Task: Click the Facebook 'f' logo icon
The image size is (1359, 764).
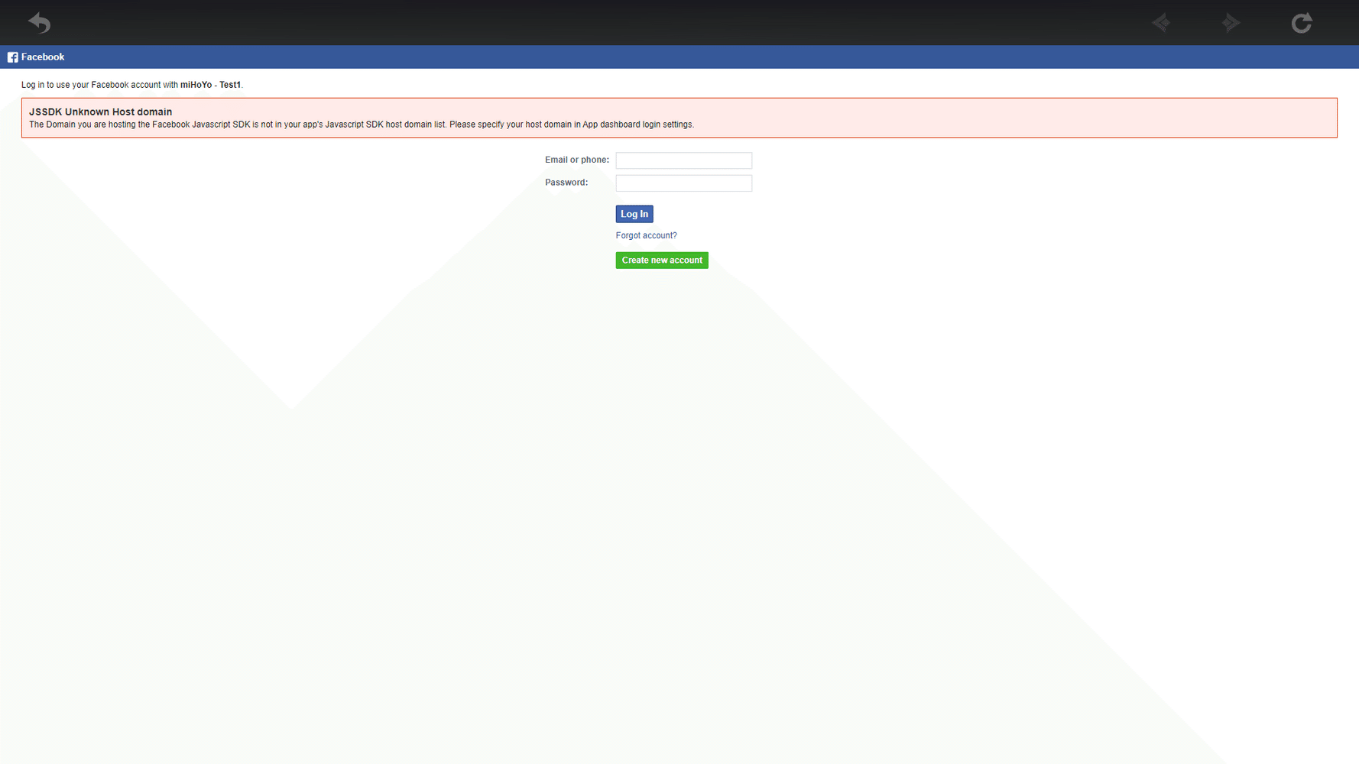Action: coord(12,57)
